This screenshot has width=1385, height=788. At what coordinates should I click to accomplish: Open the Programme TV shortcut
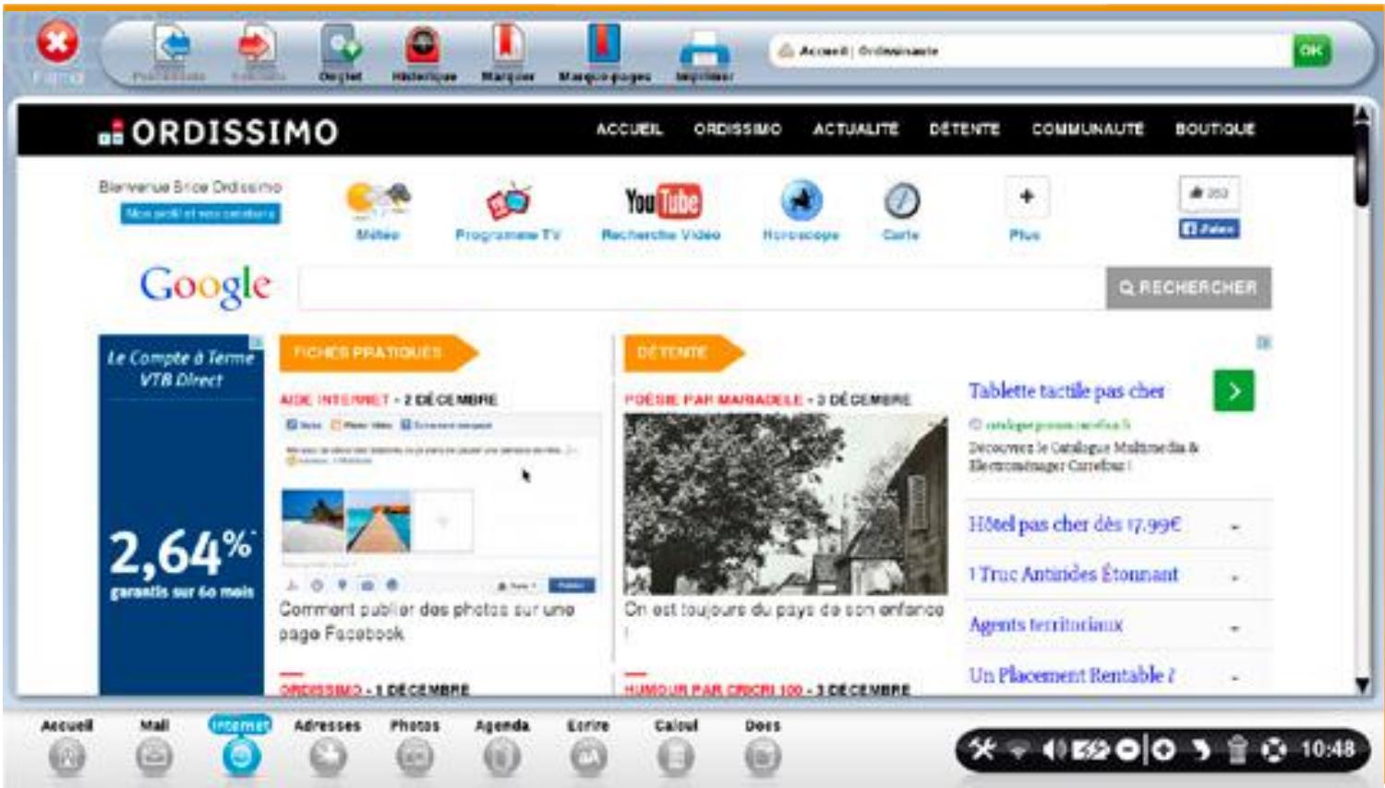(508, 211)
